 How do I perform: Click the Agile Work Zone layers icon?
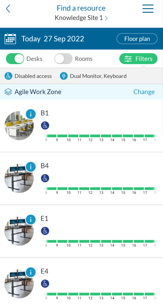pos(8,92)
